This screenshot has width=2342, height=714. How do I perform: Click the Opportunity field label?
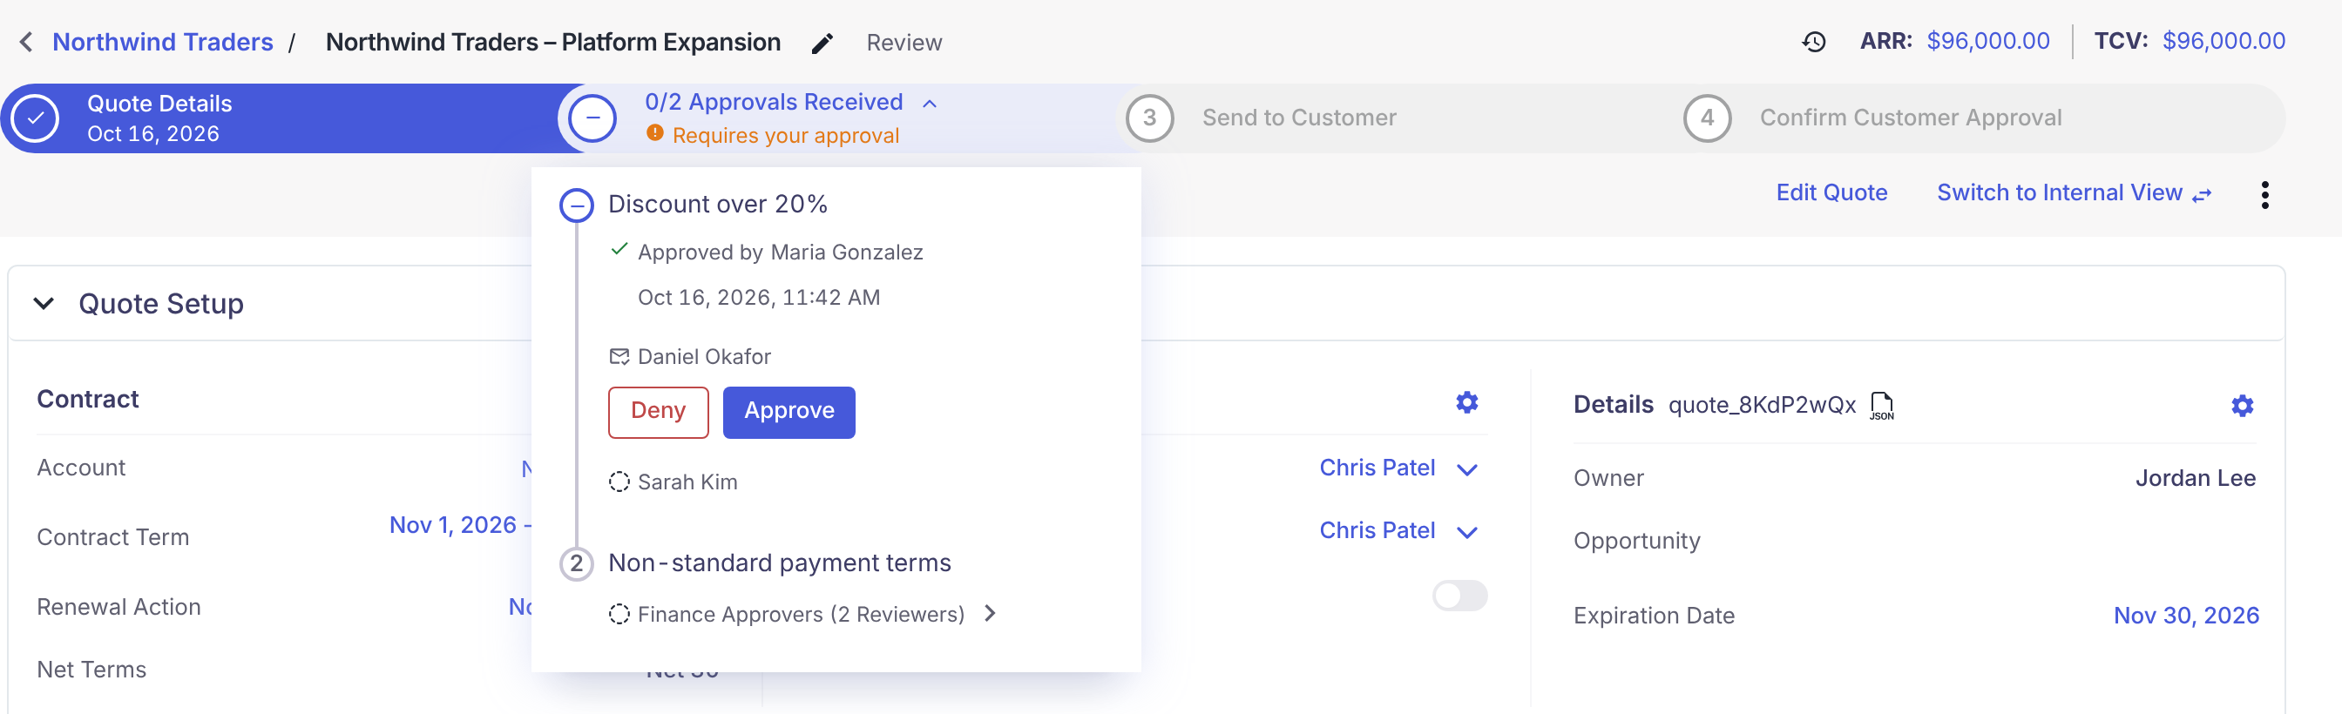coord(1636,541)
